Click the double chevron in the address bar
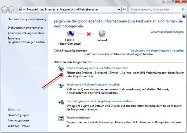The width and height of the screenshot is (187, 133). 24,9
